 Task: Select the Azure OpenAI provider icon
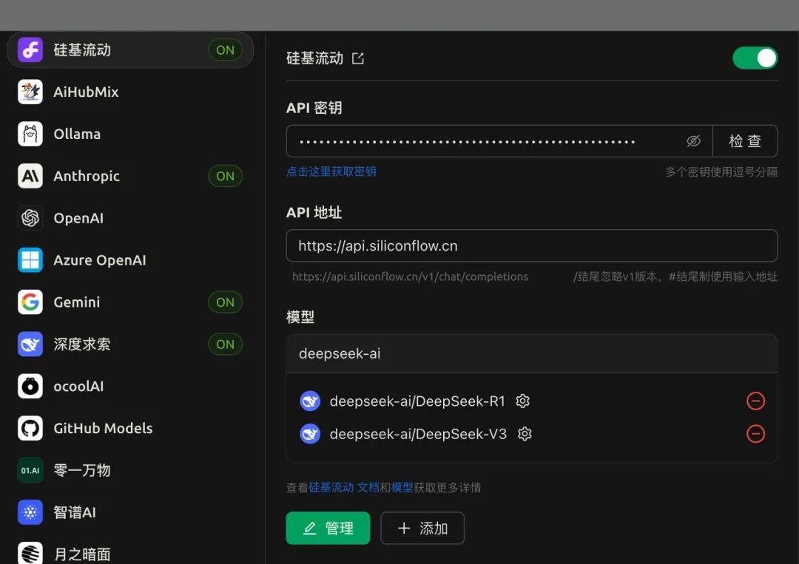30,260
